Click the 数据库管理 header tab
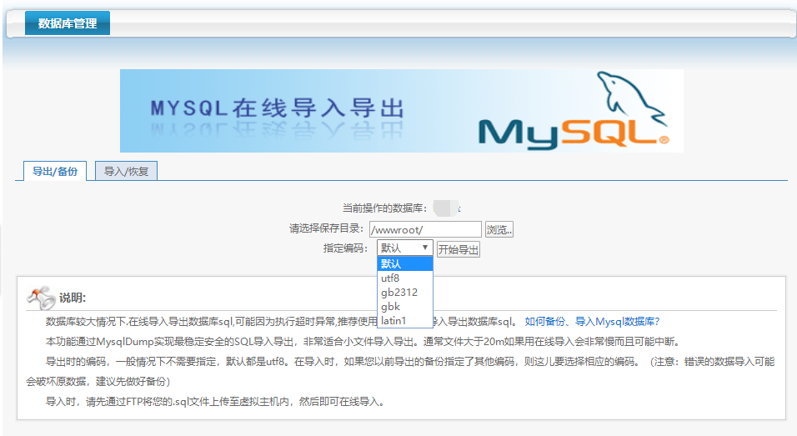Screen dimensions: 797x436 pyautogui.click(x=68, y=23)
